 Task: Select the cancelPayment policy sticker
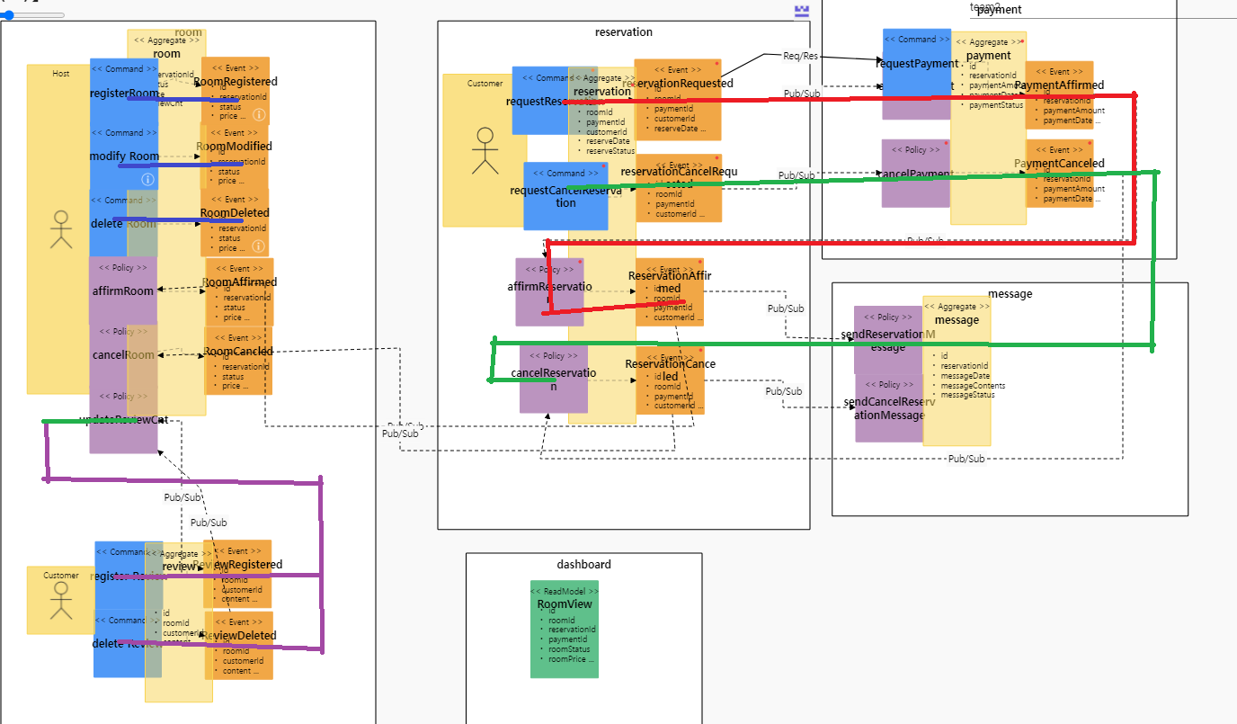point(916,171)
